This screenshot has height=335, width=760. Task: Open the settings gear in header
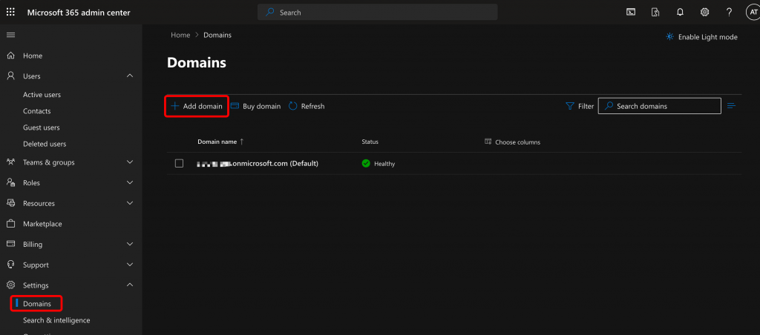coord(704,12)
